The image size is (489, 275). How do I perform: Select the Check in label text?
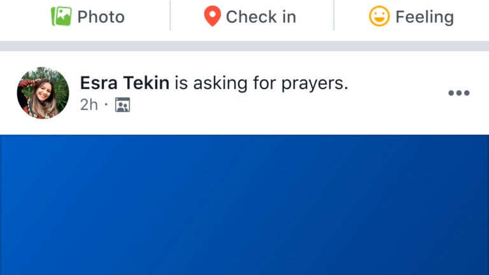point(261,17)
